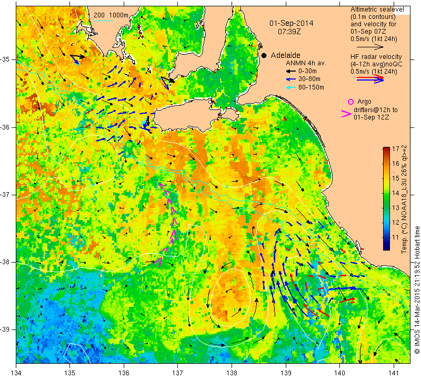Image resolution: width=421 pixels, height=379 pixels.
Task: Click the longitude axis label 134
Action: click(16, 373)
